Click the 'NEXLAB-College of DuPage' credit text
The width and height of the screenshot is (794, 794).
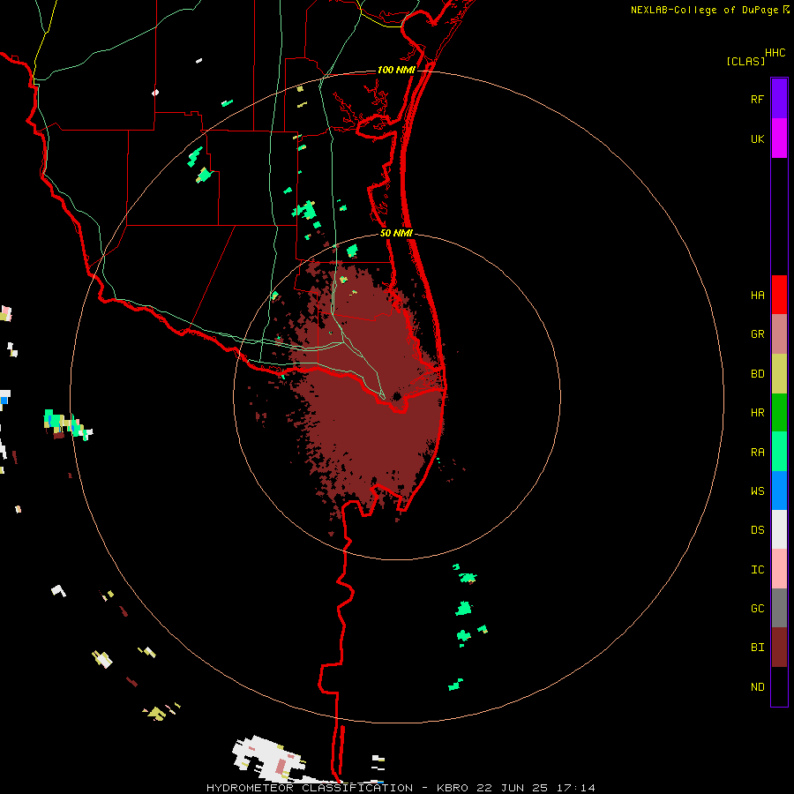point(704,10)
